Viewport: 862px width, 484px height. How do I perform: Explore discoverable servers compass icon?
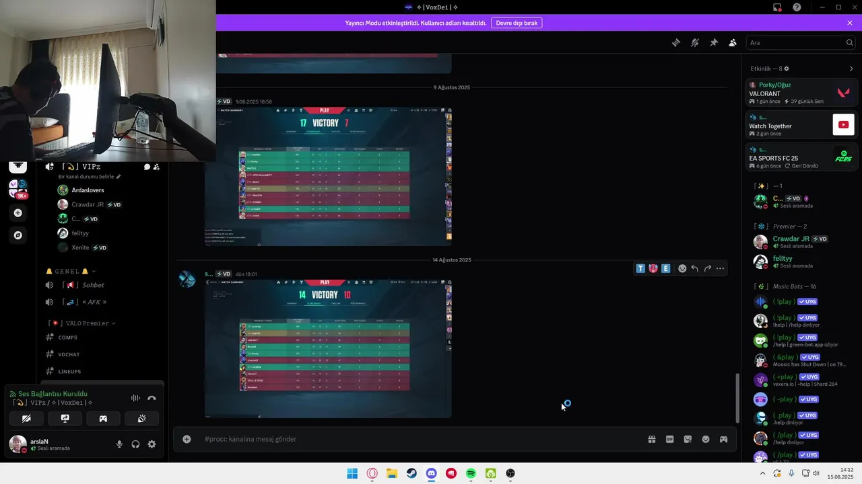coord(18,235)
